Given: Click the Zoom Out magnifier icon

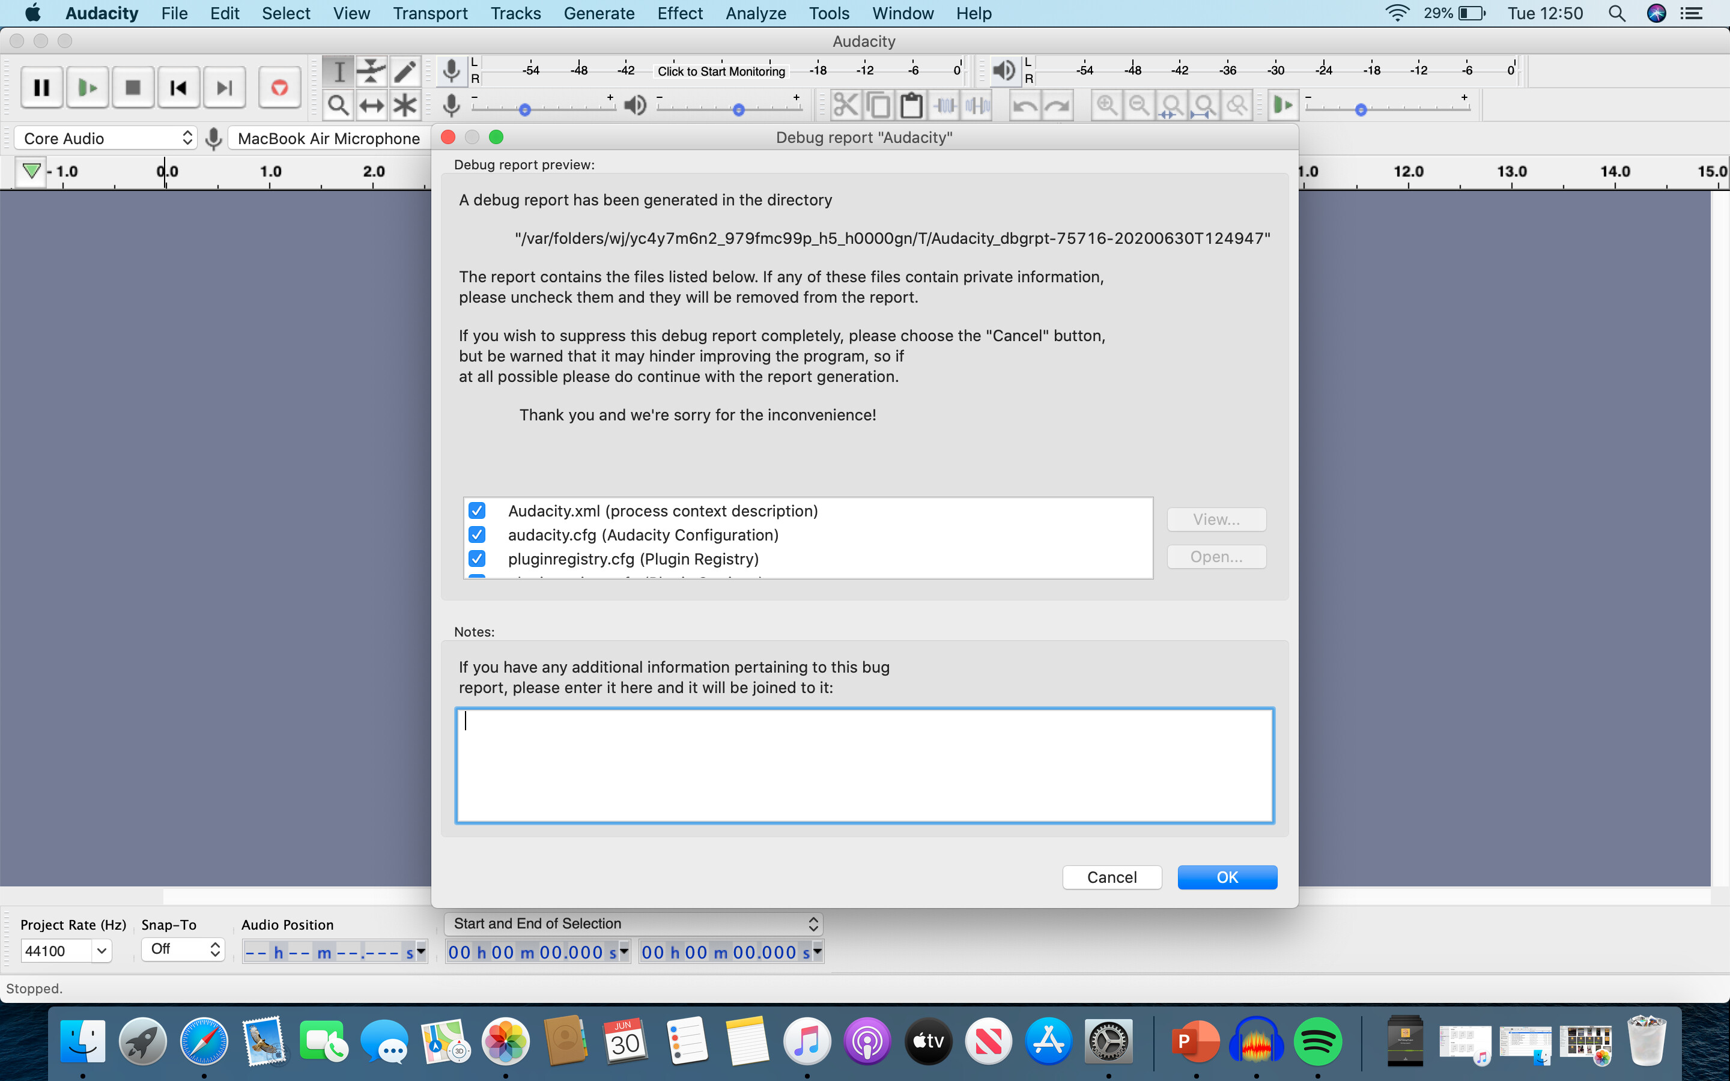Looking at the screenshot, I should tap(1139, 106).
